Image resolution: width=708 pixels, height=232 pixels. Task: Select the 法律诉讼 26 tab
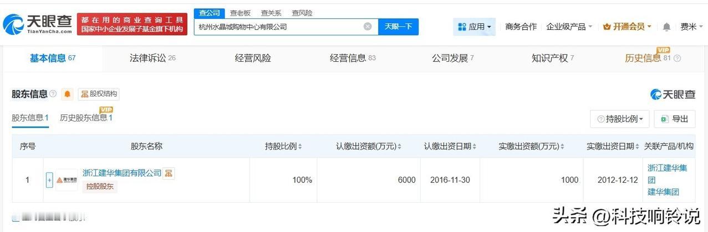(x=152, y=58)
